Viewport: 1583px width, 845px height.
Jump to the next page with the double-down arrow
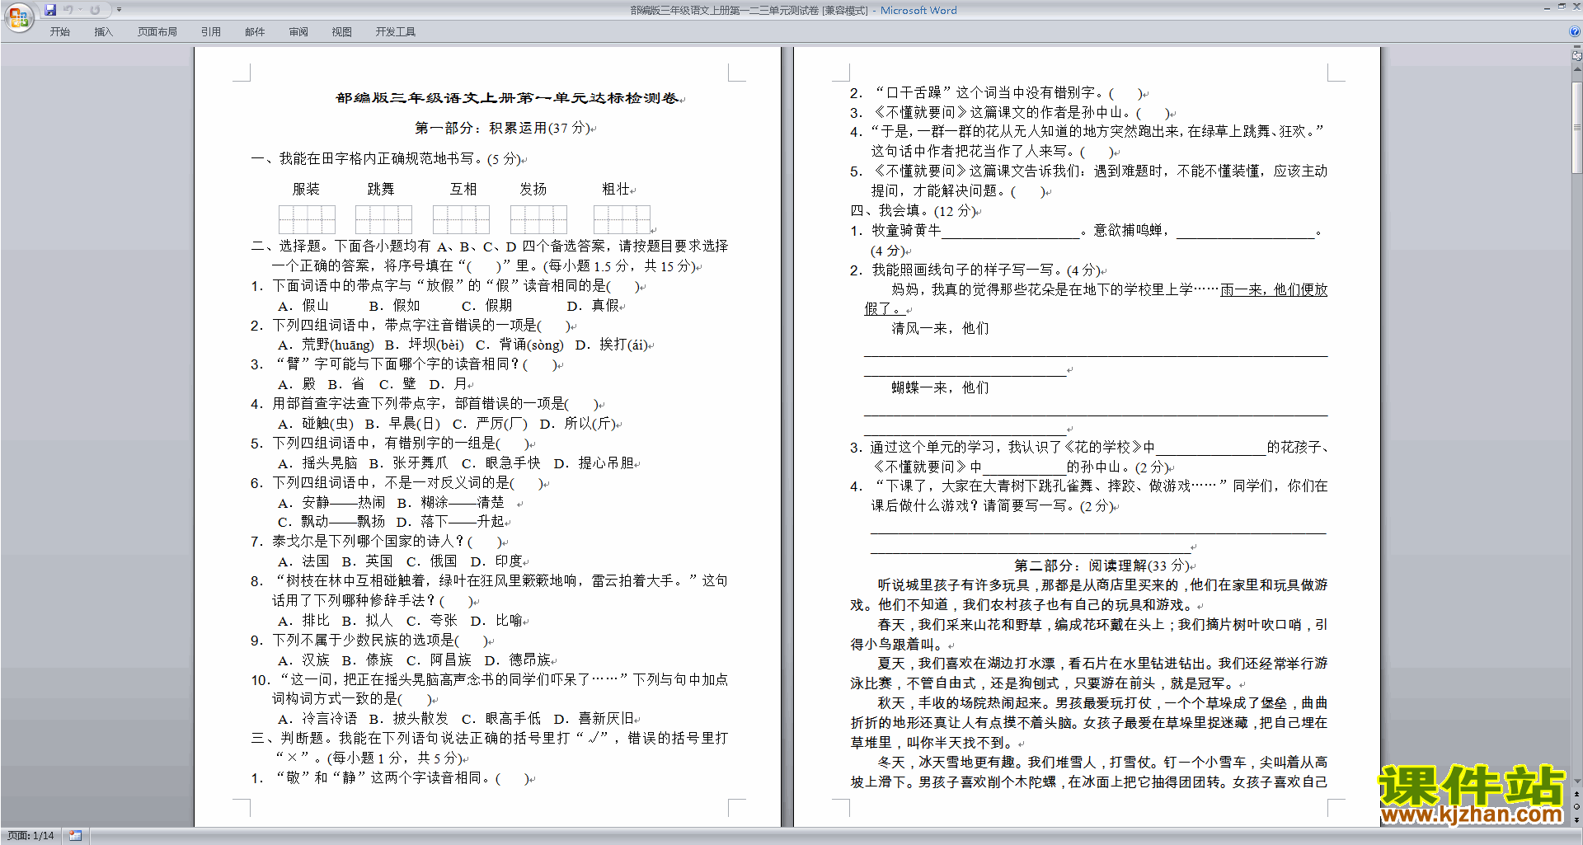coord(1577,819)
